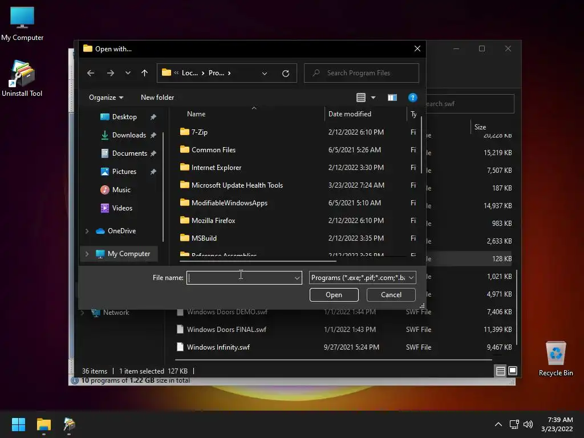Open dialog help question mark

(412, 98)
